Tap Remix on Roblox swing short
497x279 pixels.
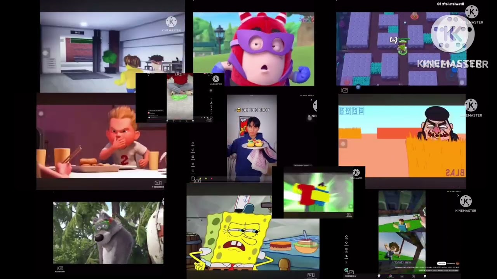[346, 263]
